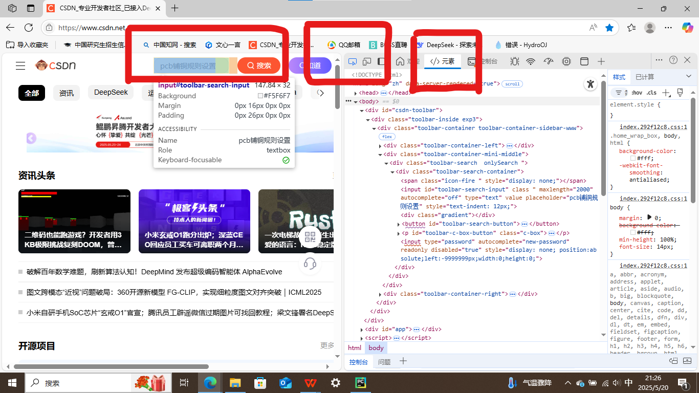Open the 360开源新模型 FG-CLIP headline

click(x=174, y=292)
